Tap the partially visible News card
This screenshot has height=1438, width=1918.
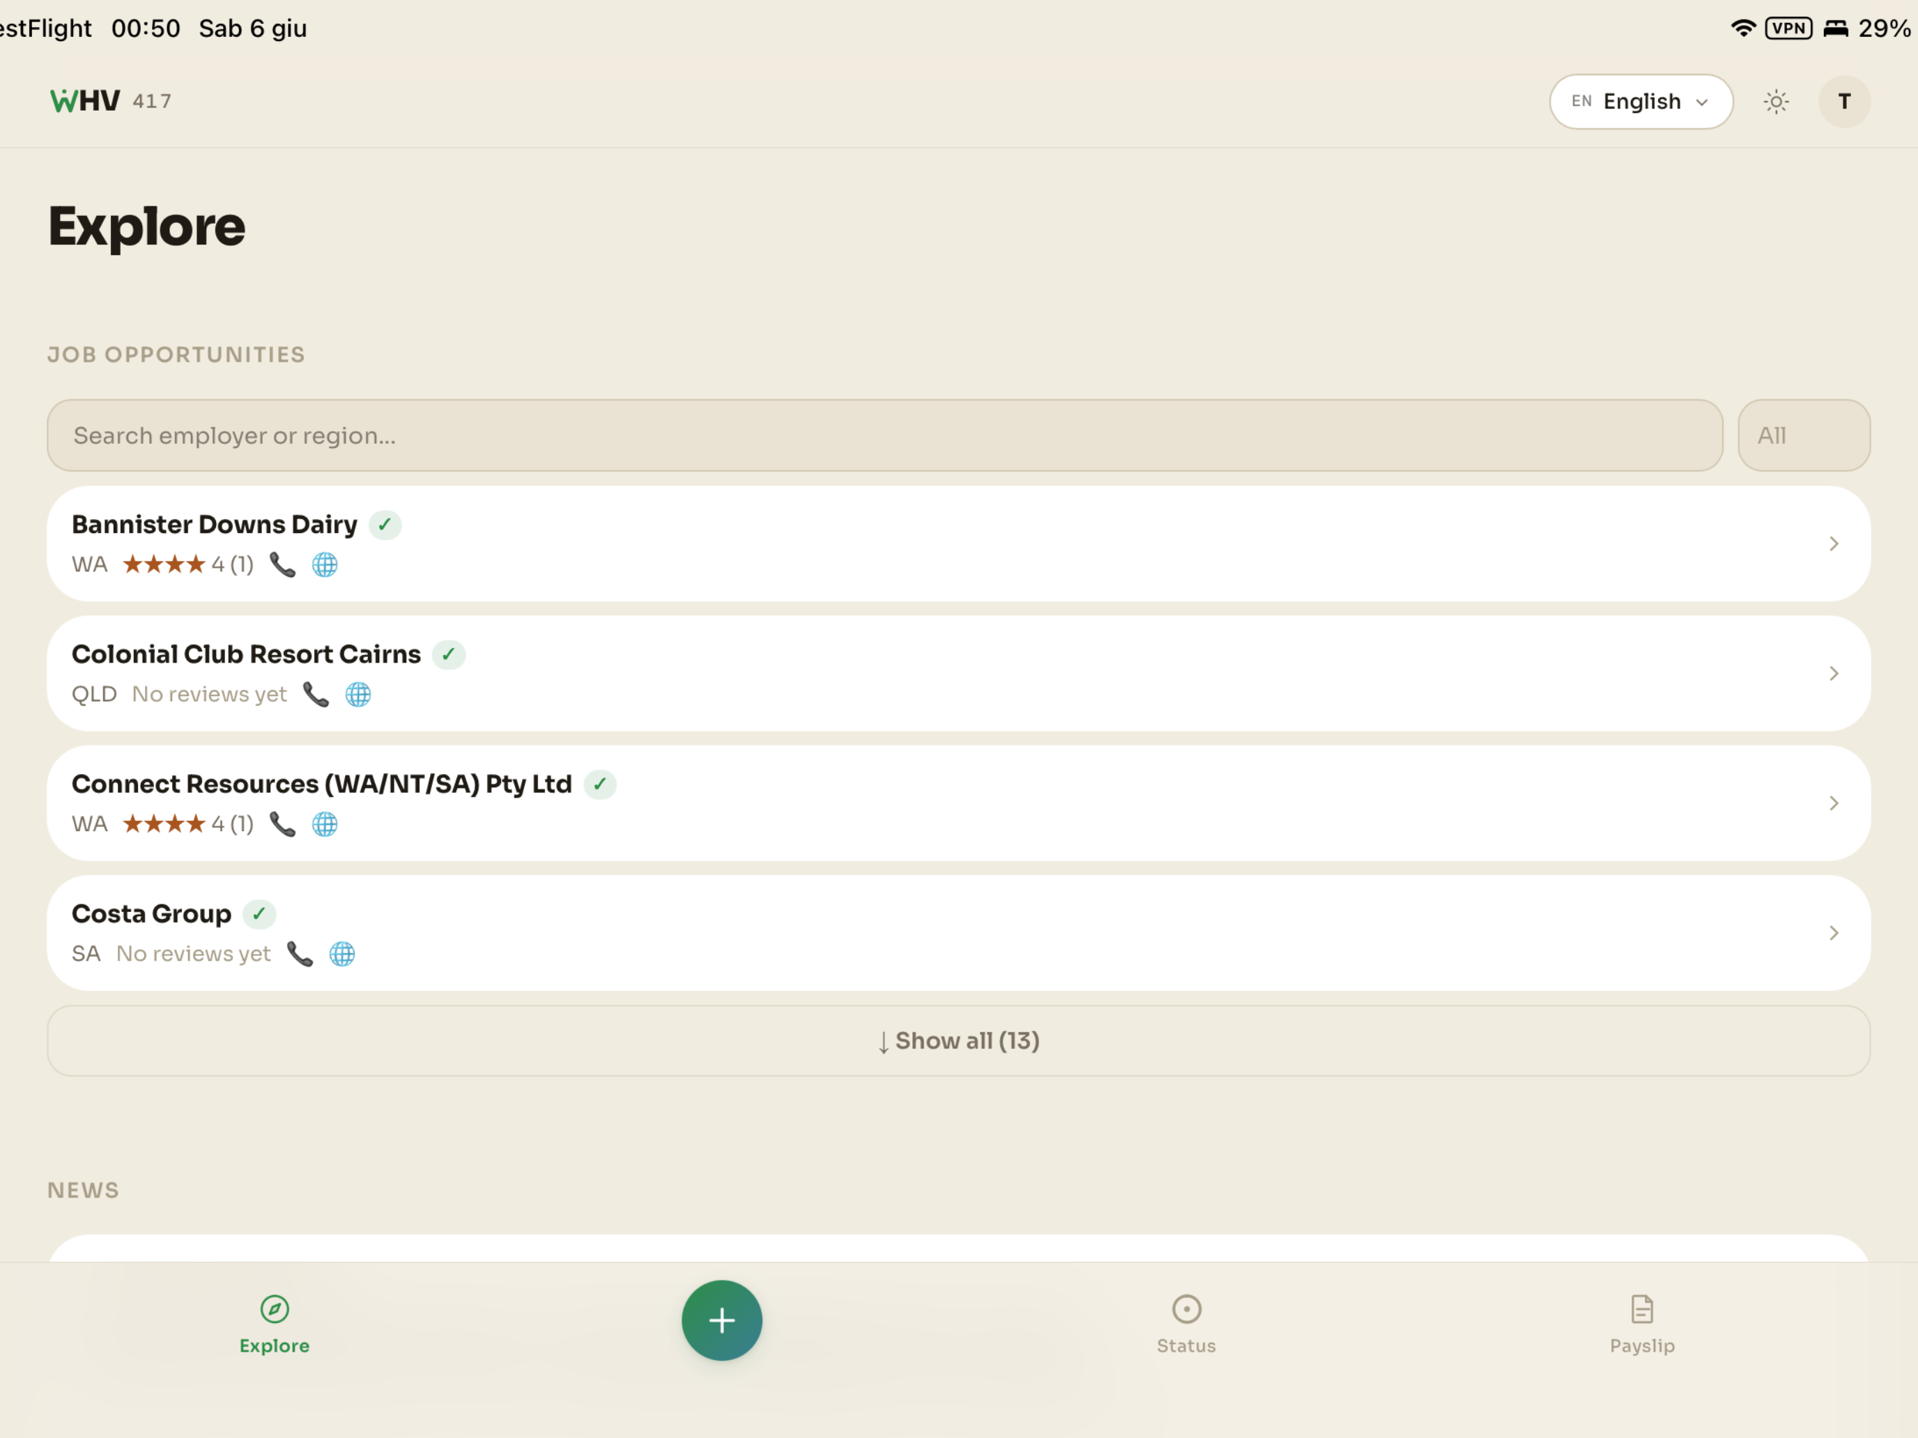[x=958, y=1248]
